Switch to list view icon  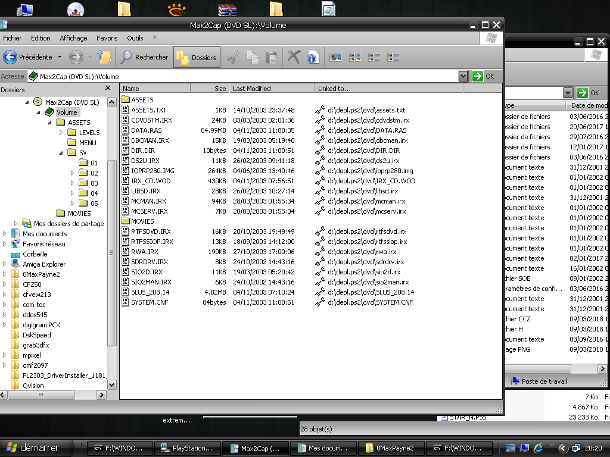374,58
